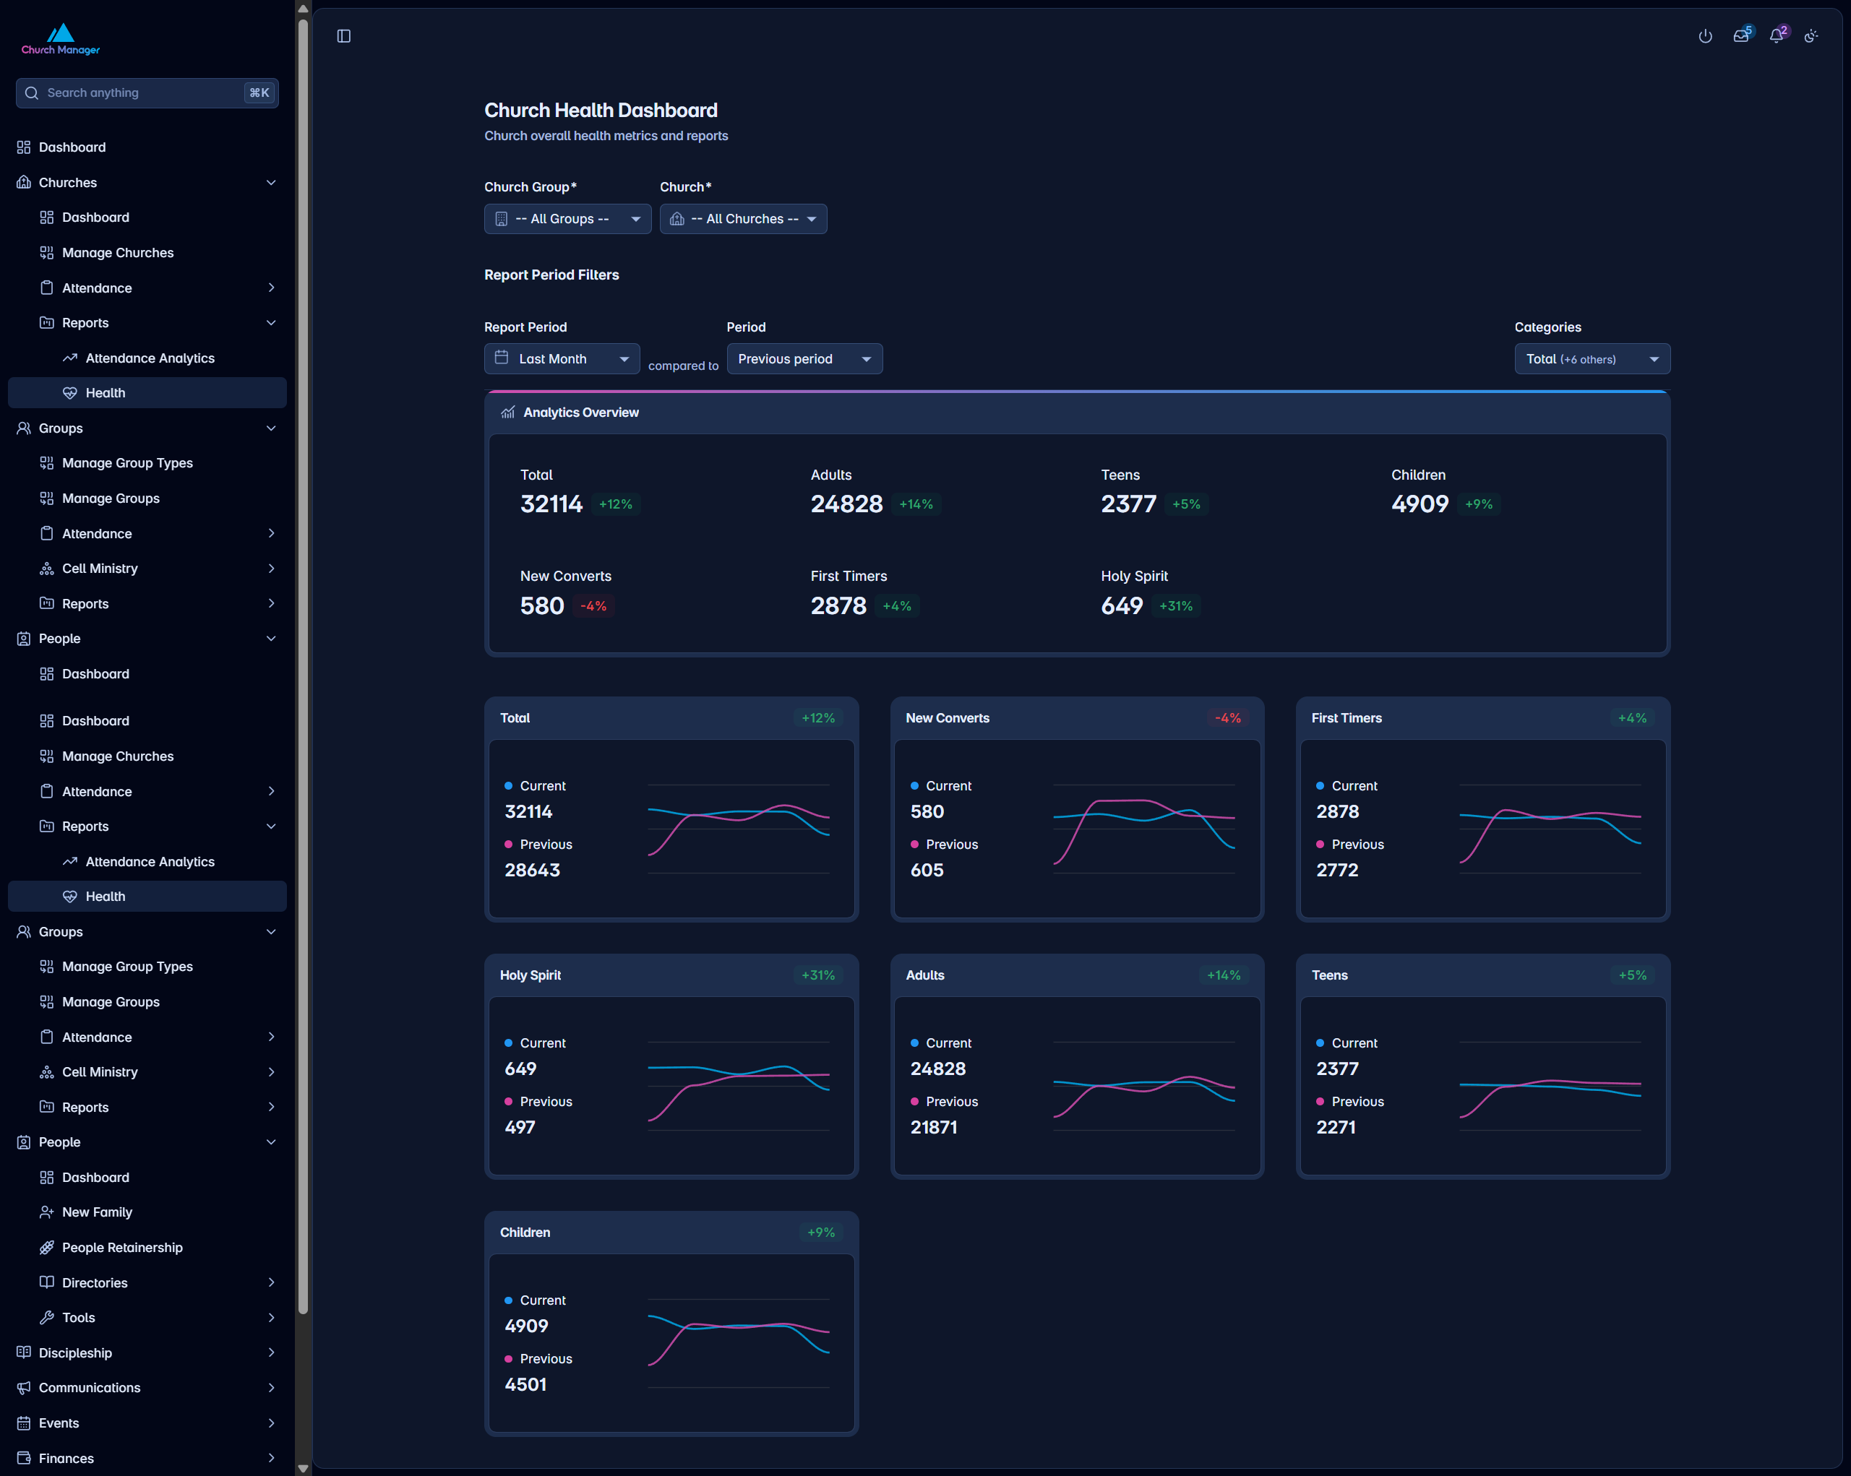Toggle the sidebar panel icon

[x=343, y=36]
